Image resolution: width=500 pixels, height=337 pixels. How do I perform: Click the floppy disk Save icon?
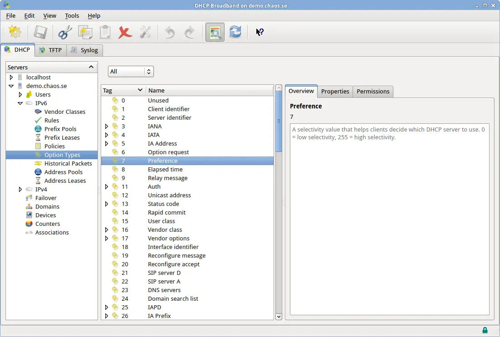click(40, 33)
